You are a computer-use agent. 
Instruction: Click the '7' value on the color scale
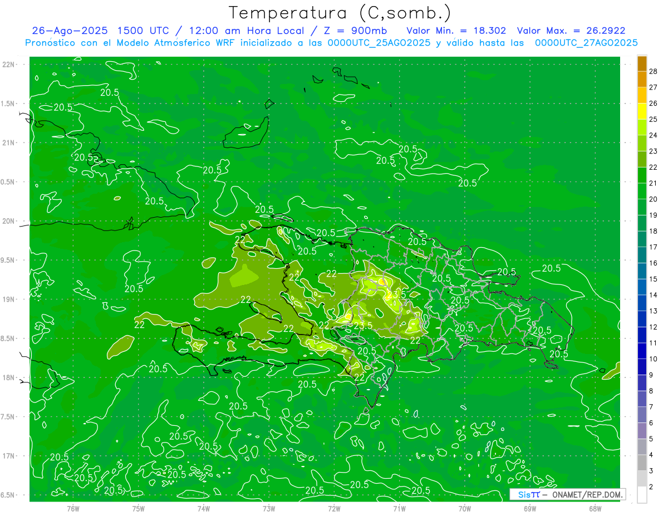tap(652, 407)
